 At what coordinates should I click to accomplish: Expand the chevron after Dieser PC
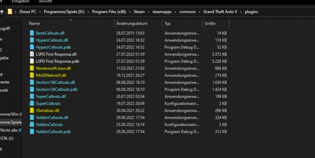40,12
